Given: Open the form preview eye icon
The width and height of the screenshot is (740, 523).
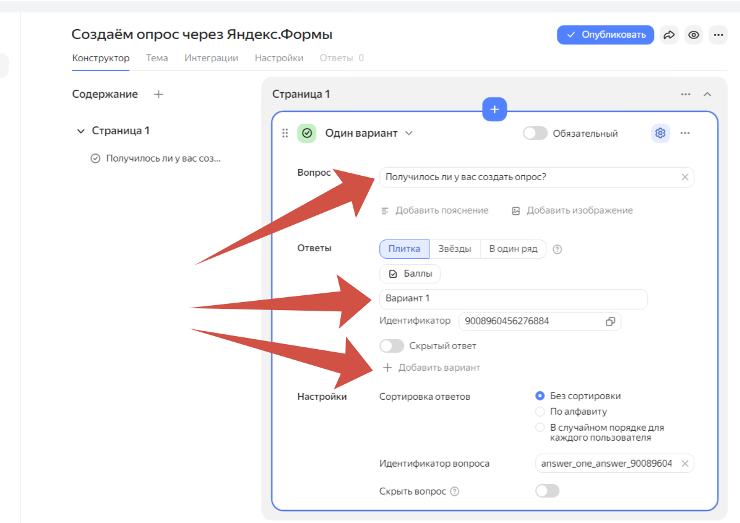Looking at the screenshot, I should 694,35.
